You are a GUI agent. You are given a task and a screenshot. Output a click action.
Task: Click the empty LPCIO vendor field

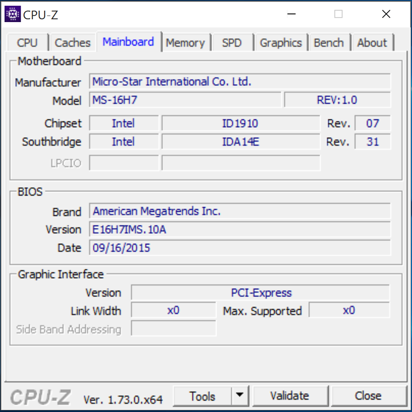124,163
